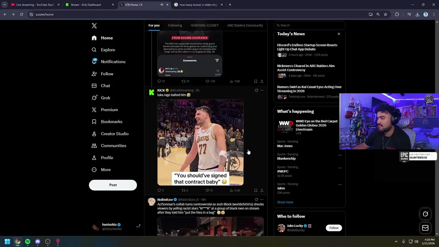The height and width of the screenshot is (247, 439).
Task: Switch to Kick Dashboard browser tab
Action: tap(89, 5)
